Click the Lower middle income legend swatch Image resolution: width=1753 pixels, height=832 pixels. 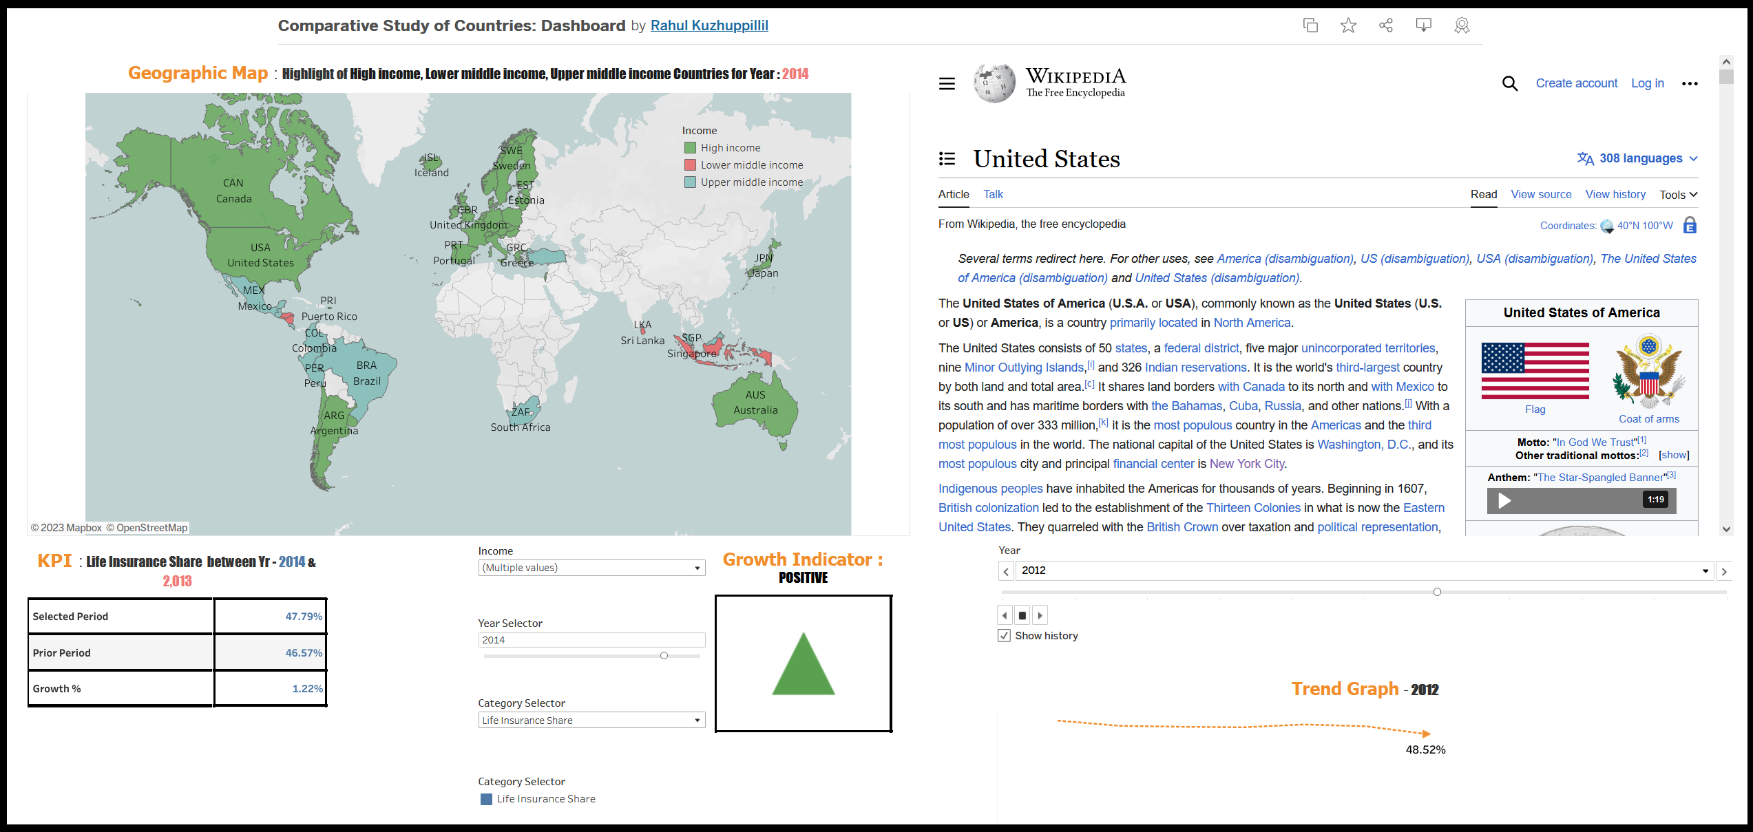pyautogui.click(x=690, y=165)
